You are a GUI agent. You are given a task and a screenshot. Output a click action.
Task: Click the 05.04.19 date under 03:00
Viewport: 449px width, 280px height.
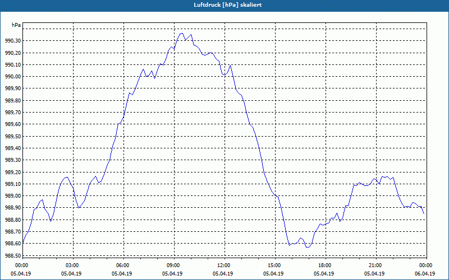click(71, 274)
